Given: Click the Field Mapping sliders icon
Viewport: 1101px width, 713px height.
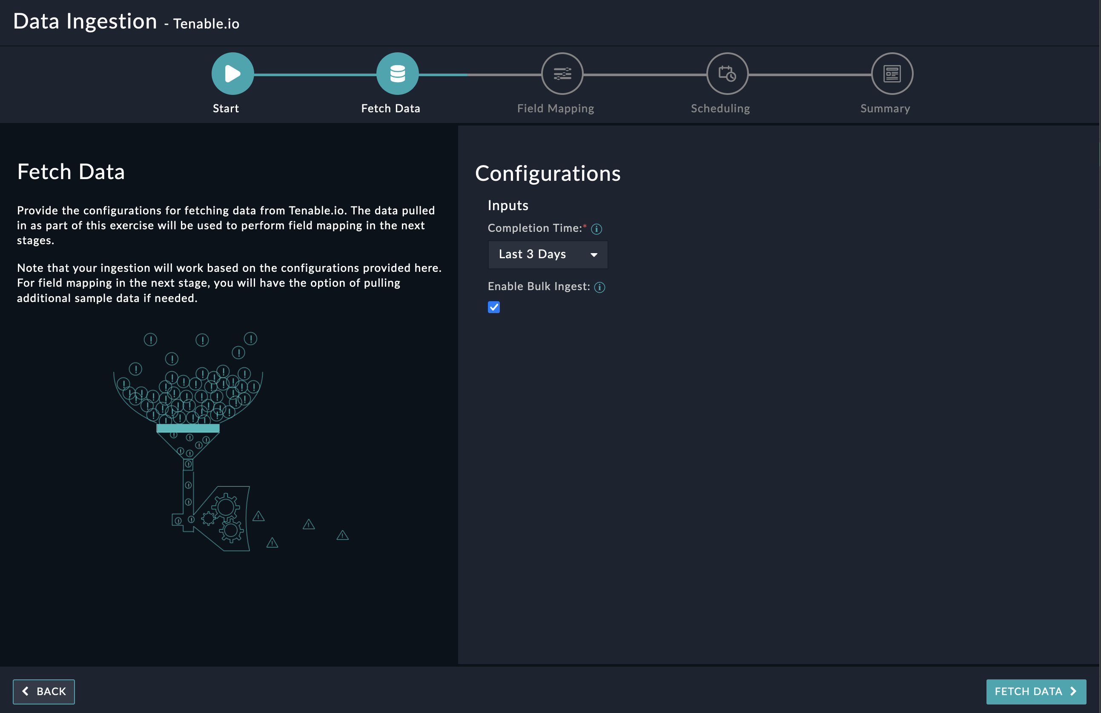Looking at the screenshot, I should (562, 74).
